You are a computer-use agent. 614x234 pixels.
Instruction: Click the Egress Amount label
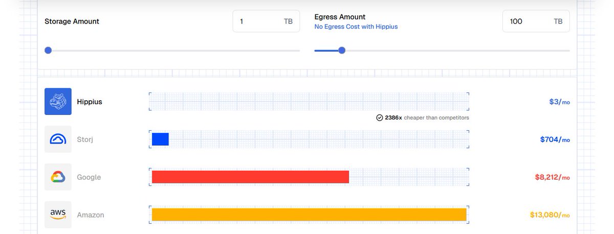point(340,17)
